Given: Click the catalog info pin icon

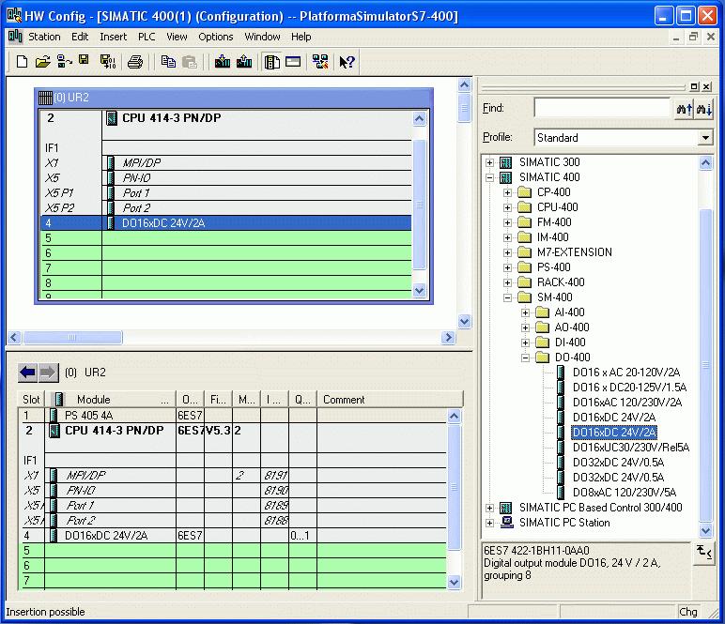Looking at the screenshot, I should pos(703,554).
